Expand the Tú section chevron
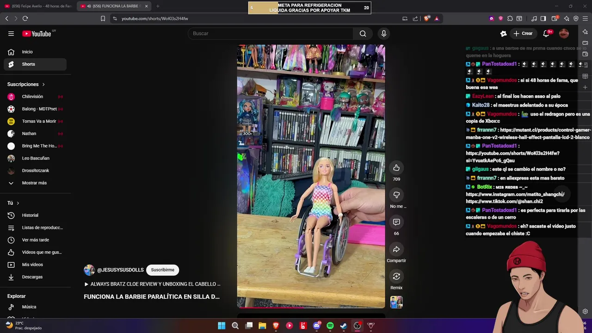Image resolution: width=592 pixels, height=333 pixels. coord(18,203)
